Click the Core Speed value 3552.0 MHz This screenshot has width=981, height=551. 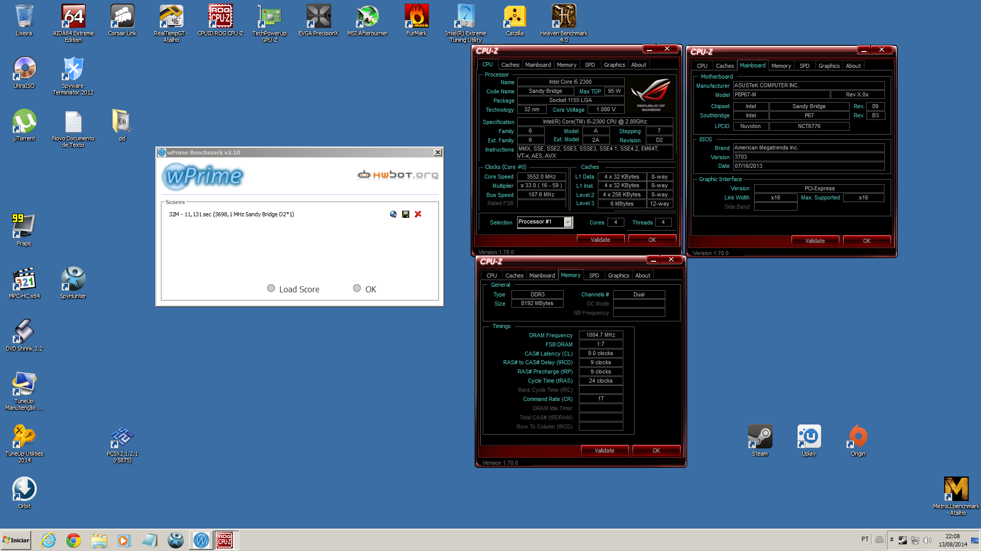[x=541, y=177]
